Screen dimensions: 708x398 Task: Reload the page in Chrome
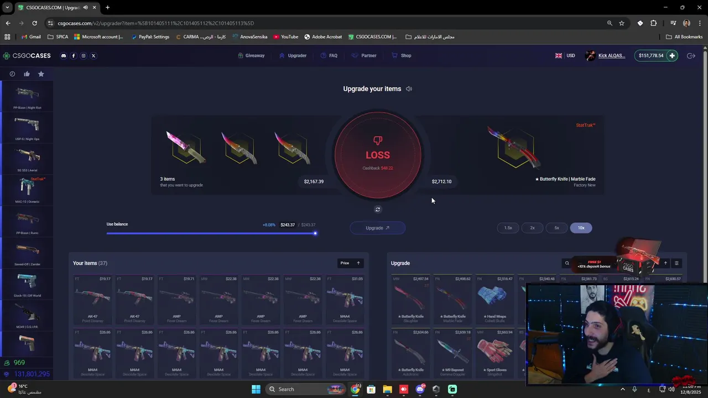(x=34, y=23)
